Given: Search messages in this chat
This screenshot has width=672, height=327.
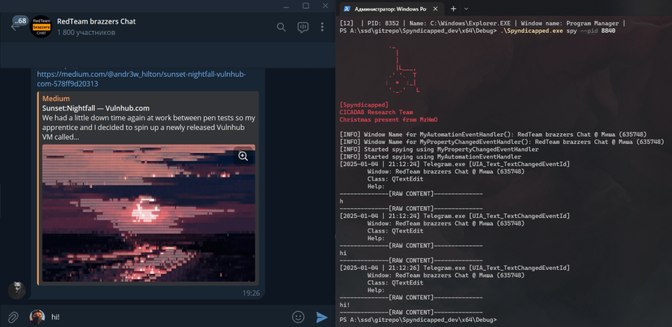Looking at the screenshot, I should pos(281,27).
